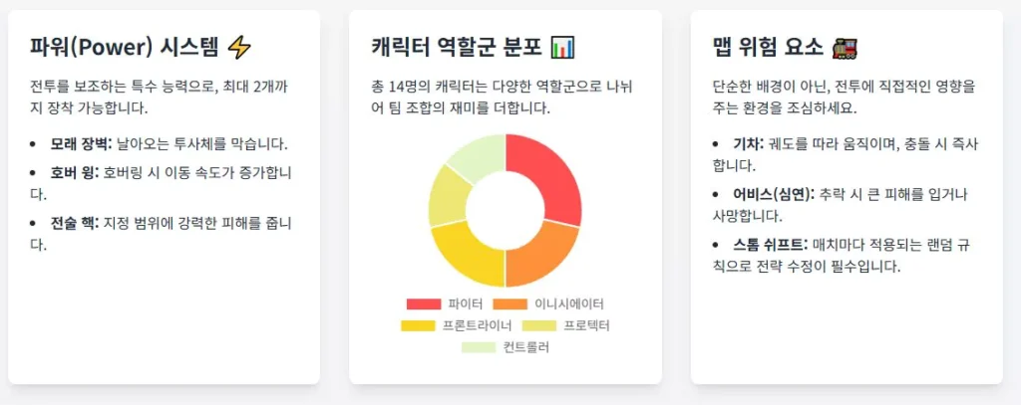Click the 전술 핵 power entry
Screen dimensions: 1021x405
coord(74,221)
